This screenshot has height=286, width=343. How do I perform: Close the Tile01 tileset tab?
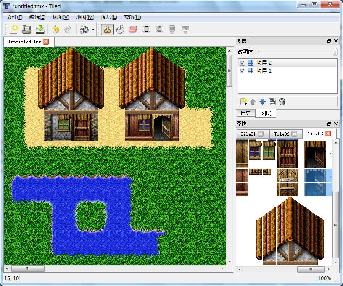click(x=261, y=134)
